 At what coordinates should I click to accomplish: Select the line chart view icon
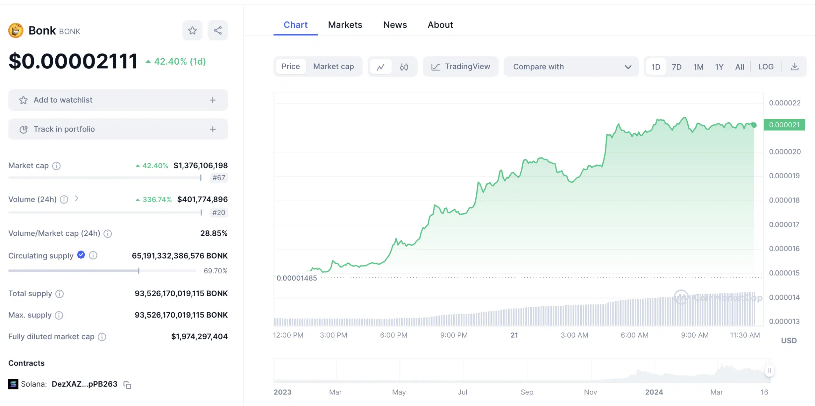380,67
